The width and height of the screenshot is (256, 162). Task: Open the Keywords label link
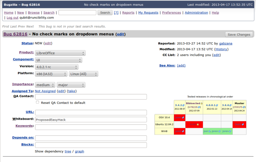tap(24, 126)
